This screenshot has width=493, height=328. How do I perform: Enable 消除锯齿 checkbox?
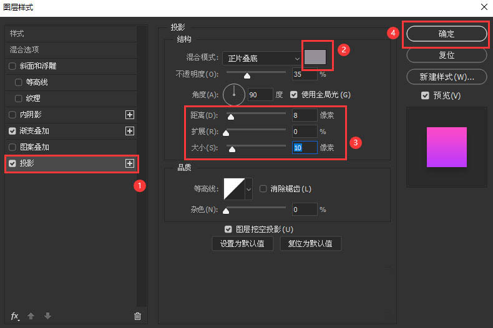click(263, 189)
